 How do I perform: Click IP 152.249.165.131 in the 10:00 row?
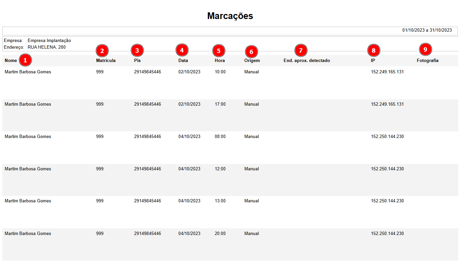(387, 72)
